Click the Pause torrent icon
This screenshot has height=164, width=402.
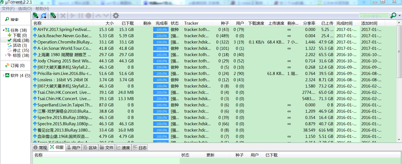(81, 16)
